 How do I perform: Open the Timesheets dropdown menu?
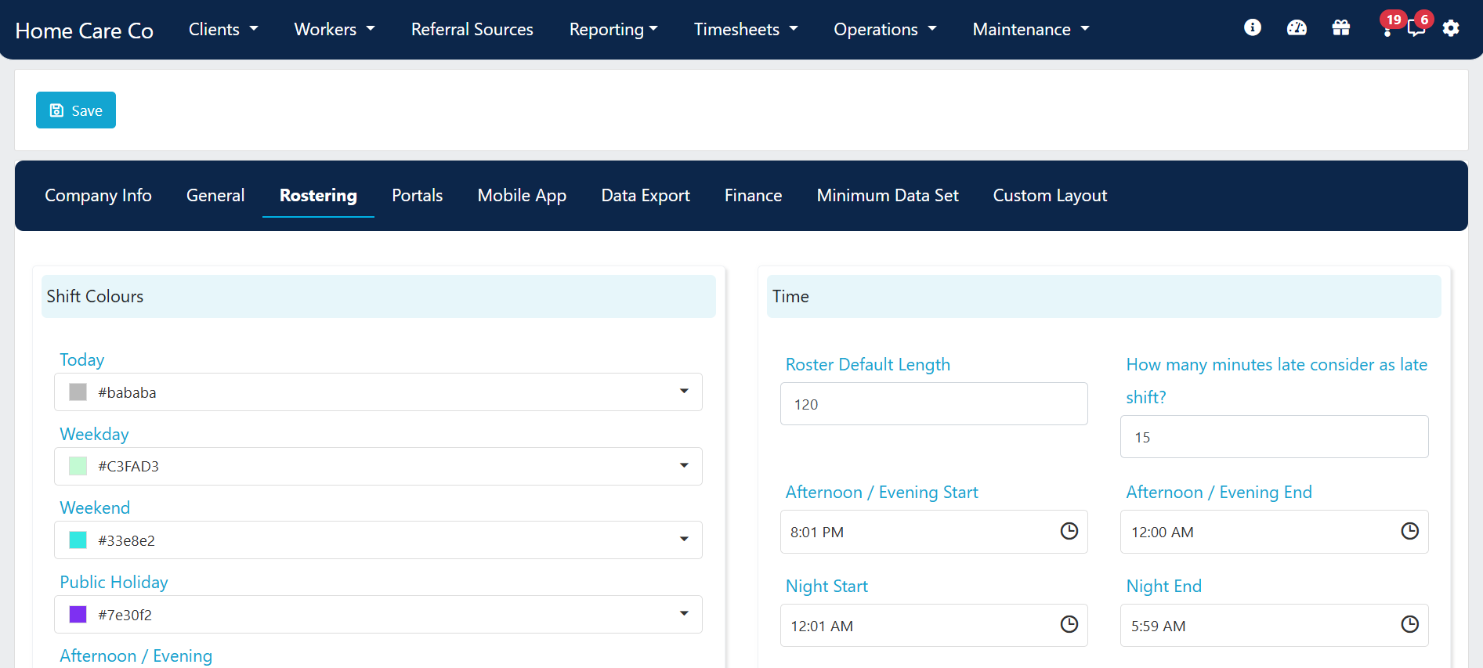click(746, 29)
